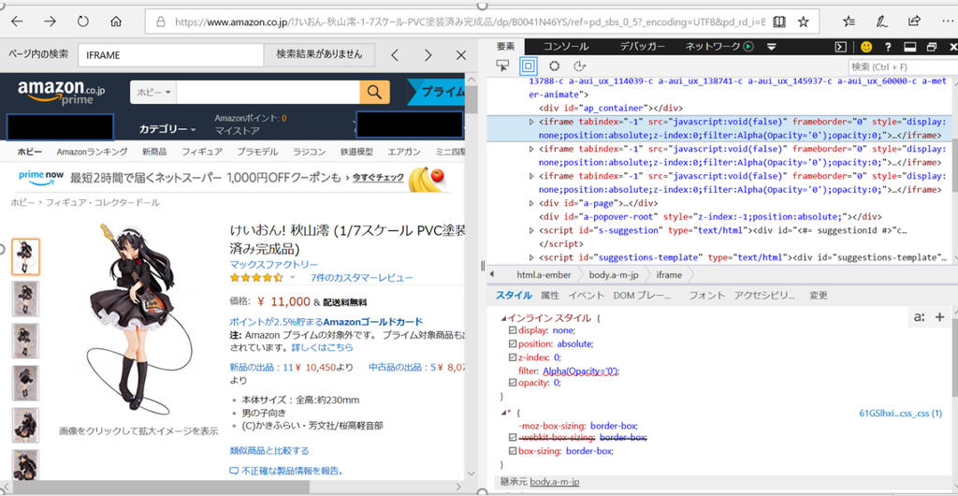Start network profiling with green play icon
The width and height of the screenshot is (958, 496).
(748, 47)
